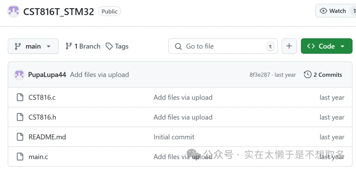This screenshot has width=356, height=169.
Task: Click the file icon next to CST816.c
Action: click(20, 97)
